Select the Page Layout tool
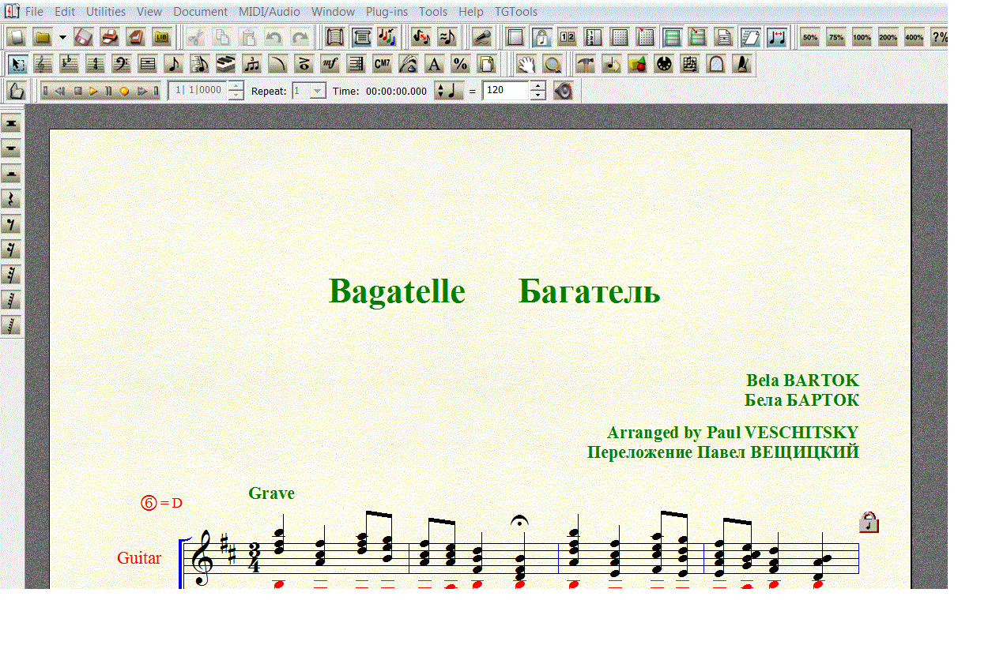Image resolution: width=1007 pixels, height=645 pixels. click(486, 64)
